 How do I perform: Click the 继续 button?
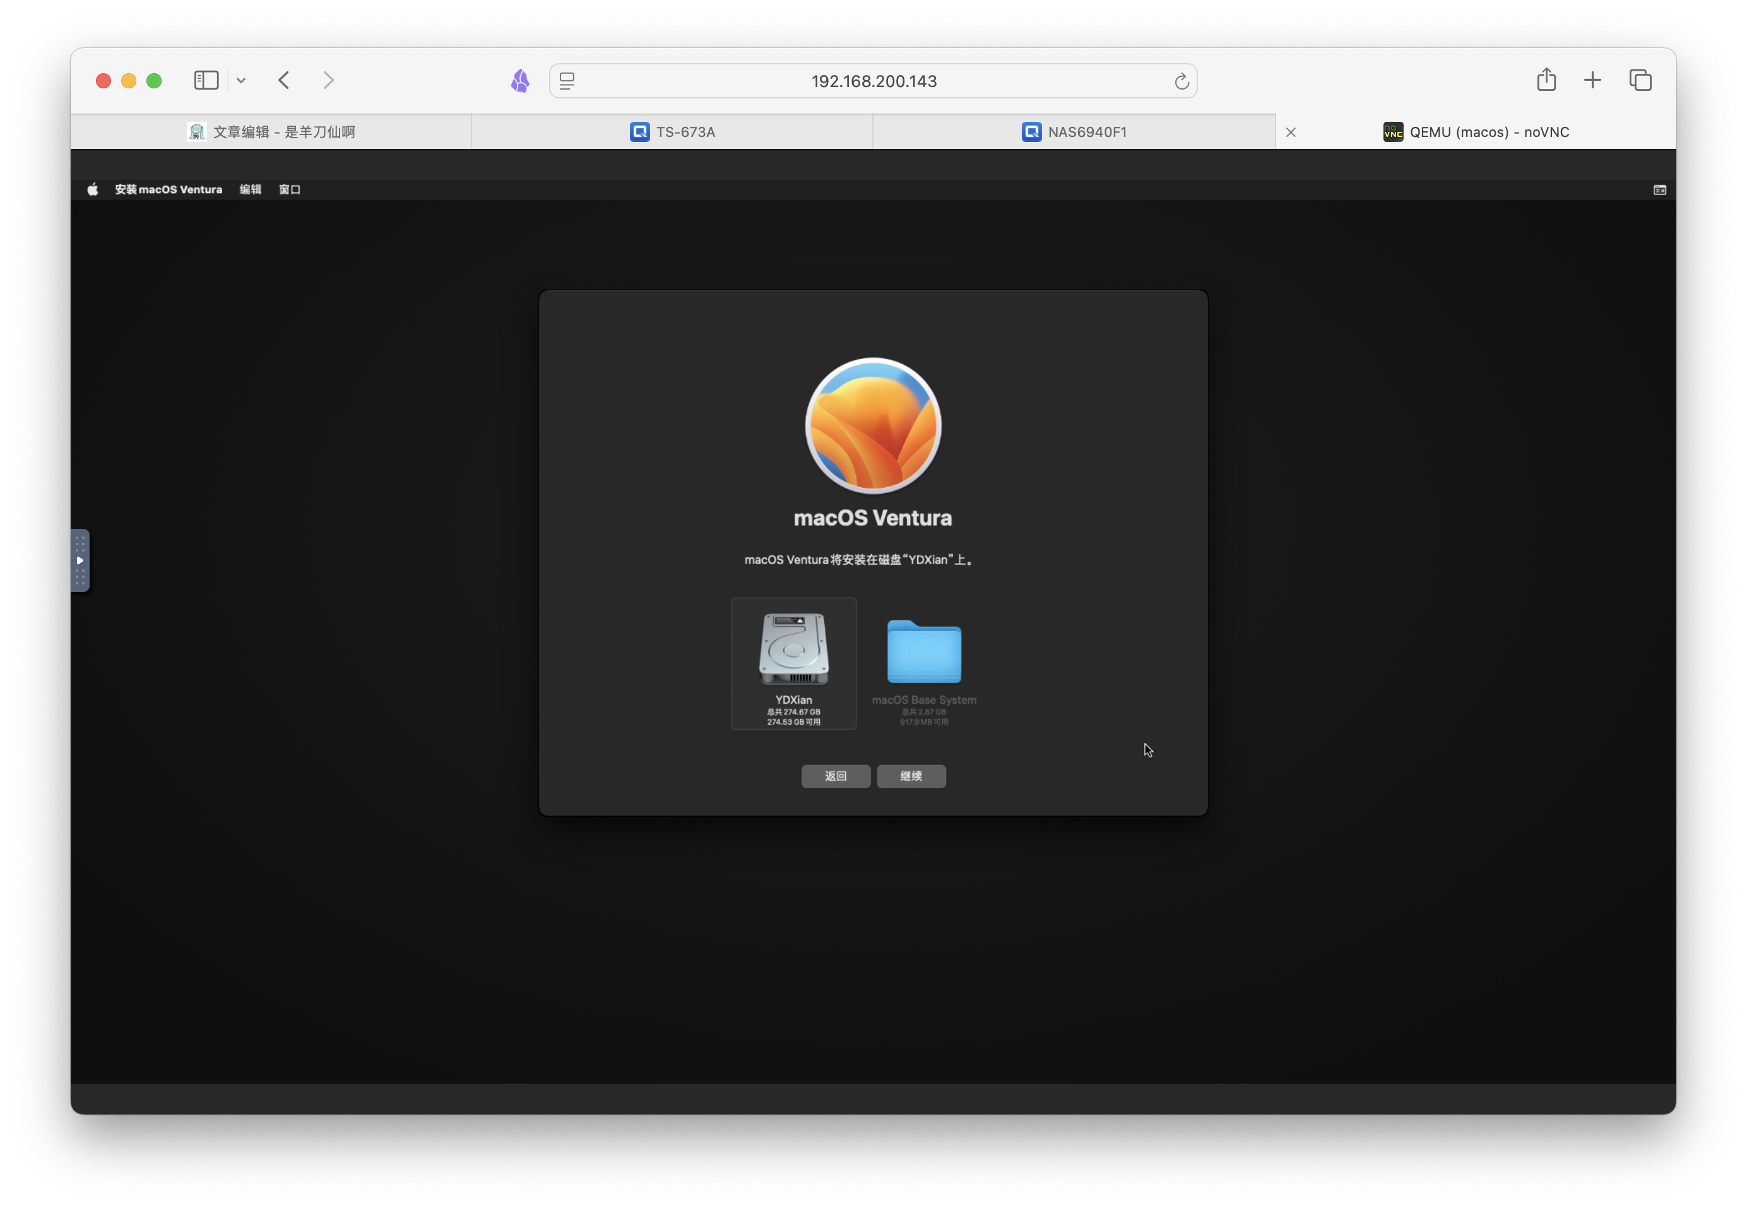(911, 776)
